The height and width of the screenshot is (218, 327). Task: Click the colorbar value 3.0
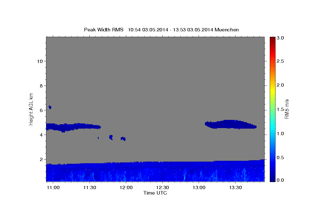[280, 38]
